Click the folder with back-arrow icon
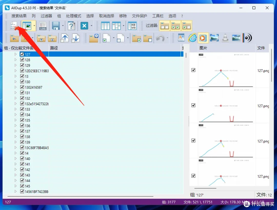 14,38
